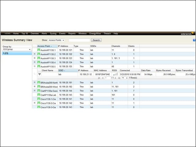Open the Thwack menu item
The height and width of the screenshot is (147, 196).
point(107,33)
